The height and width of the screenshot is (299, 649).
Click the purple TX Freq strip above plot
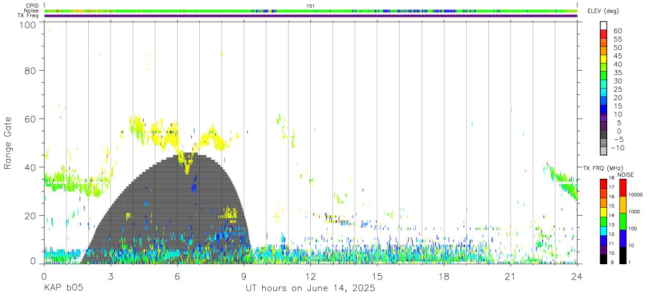310,16
